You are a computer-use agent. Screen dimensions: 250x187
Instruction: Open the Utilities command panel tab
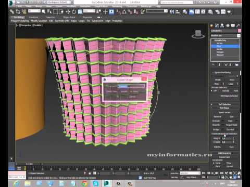click(x=238, y=25)
